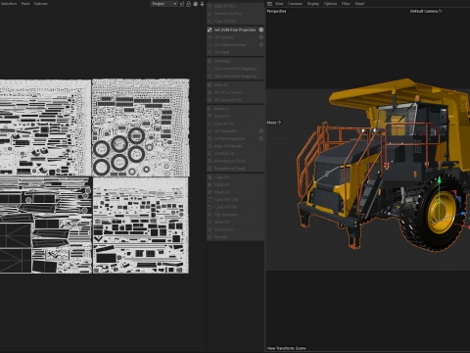Click Fit Canvas to UV

click(235, 100)
